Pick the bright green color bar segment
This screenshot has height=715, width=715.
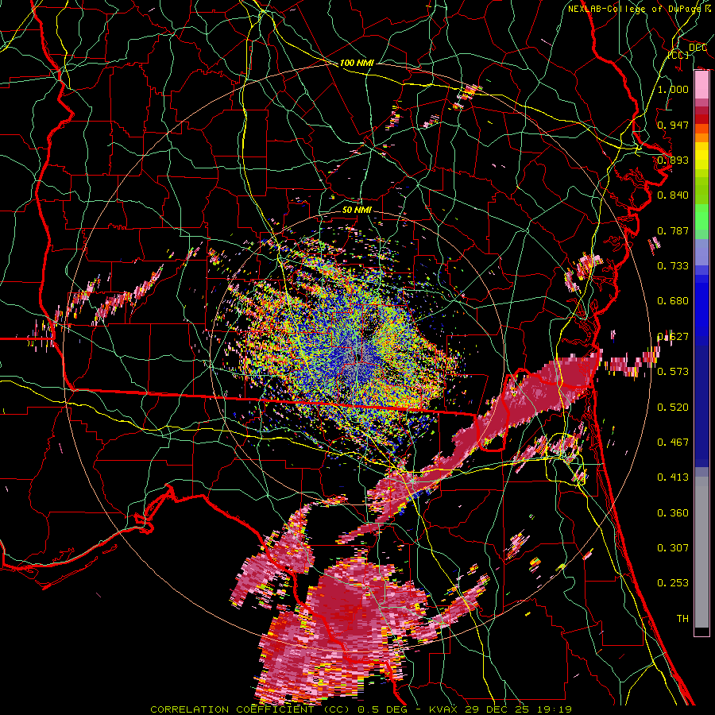pyautogui.click(x=701, y=217)
